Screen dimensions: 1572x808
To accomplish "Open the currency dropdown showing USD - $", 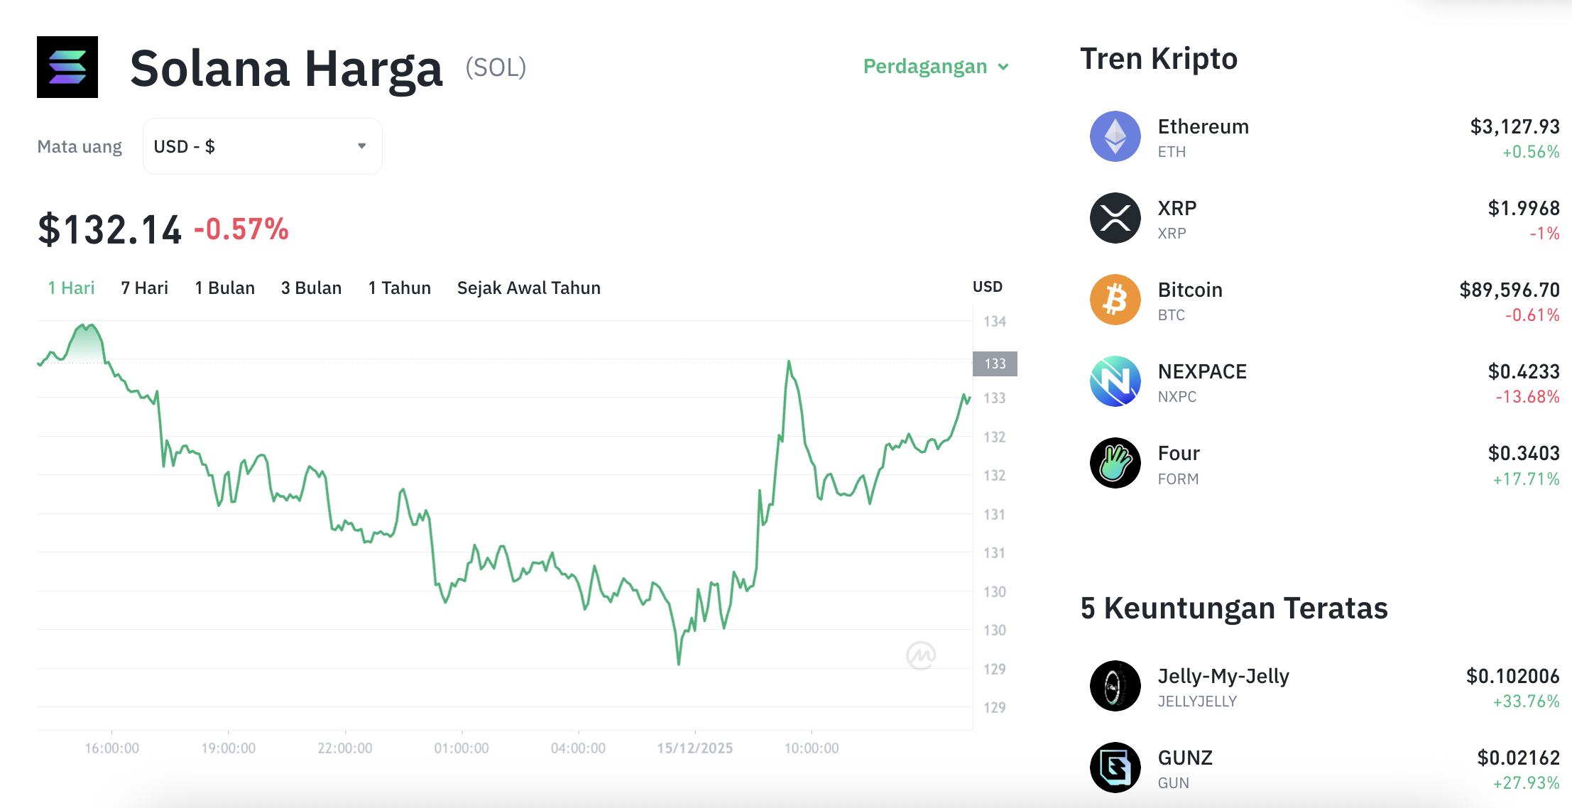I will click(x=262, y=146).
